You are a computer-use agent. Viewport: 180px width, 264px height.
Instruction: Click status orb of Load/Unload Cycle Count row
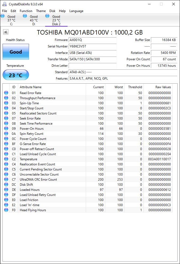[x=6, y=154]
